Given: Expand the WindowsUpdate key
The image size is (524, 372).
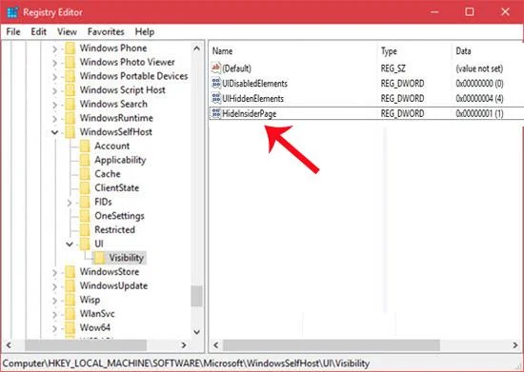Looking at the screenshot, I should [55, 287].
